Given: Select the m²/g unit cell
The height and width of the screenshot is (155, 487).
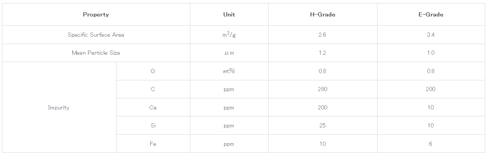Looking at the screenshot, I should 229,35.
